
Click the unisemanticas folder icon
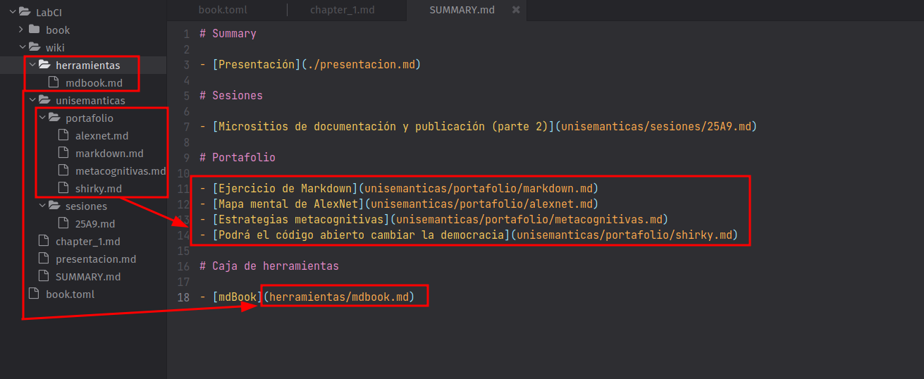click(44, 100)
